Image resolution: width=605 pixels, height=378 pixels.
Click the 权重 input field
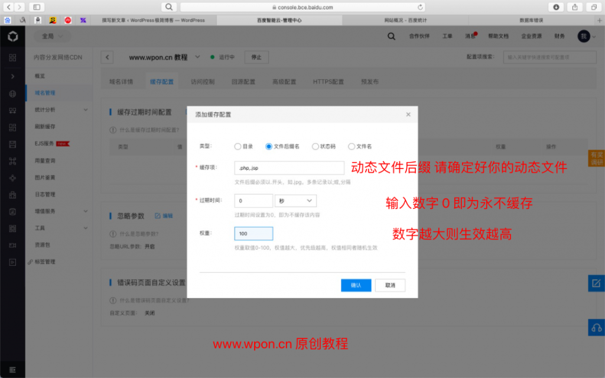point(253,234)
